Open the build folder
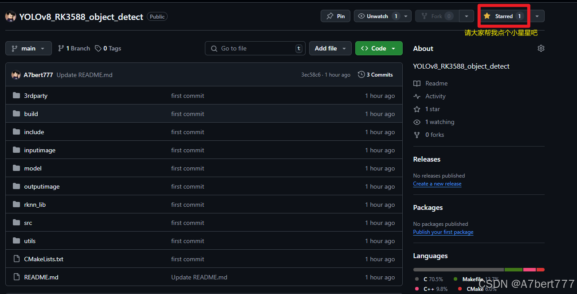 tap(31, 114)
